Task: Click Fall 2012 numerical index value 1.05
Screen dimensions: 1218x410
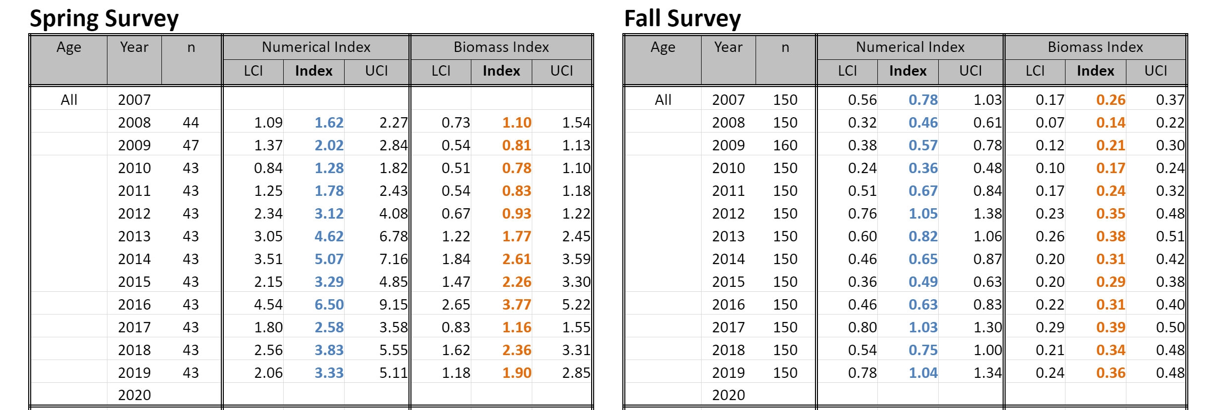Action: [923, 214]
